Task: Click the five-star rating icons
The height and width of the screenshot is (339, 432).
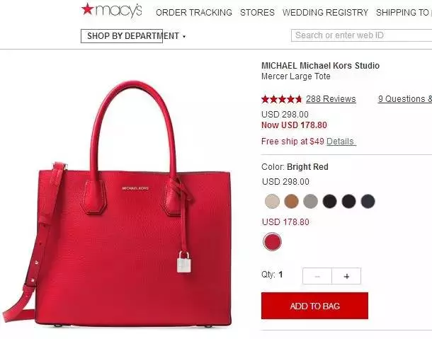Action: 282,99
